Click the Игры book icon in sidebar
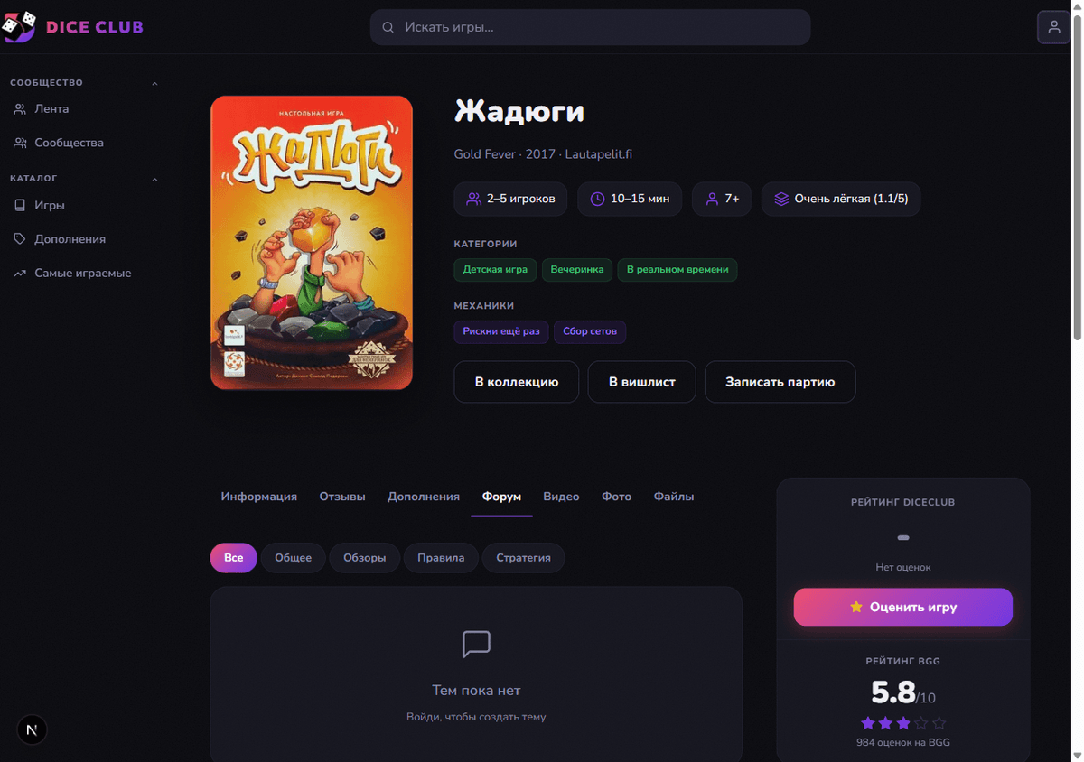 point(20,206)
